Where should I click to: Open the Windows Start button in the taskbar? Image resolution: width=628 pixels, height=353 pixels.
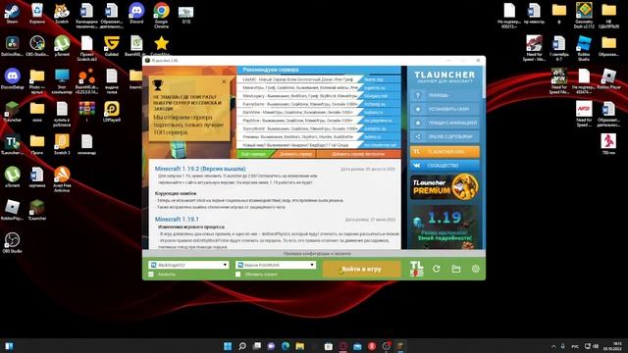pyautogui.click(x=228, y=346)
